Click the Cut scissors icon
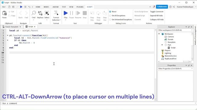 [x=10, y=12]
